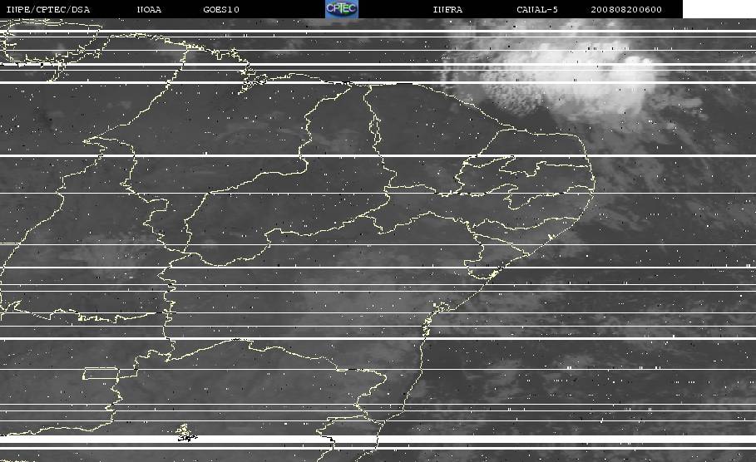Click the CANAL-5 channel label
The width and height of the screenshot is (756, 462).
tap(537, 10)
